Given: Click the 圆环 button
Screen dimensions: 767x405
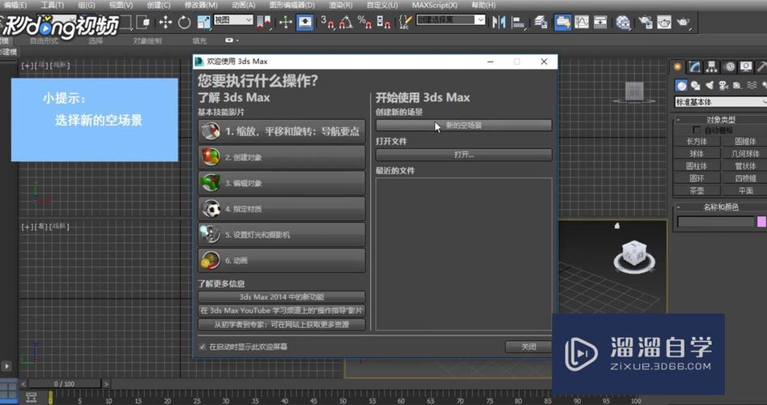Looking at the screenshot, I should point(697,178).
